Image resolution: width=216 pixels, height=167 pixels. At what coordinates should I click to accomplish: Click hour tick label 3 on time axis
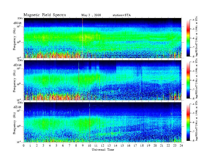pos(43,146)
